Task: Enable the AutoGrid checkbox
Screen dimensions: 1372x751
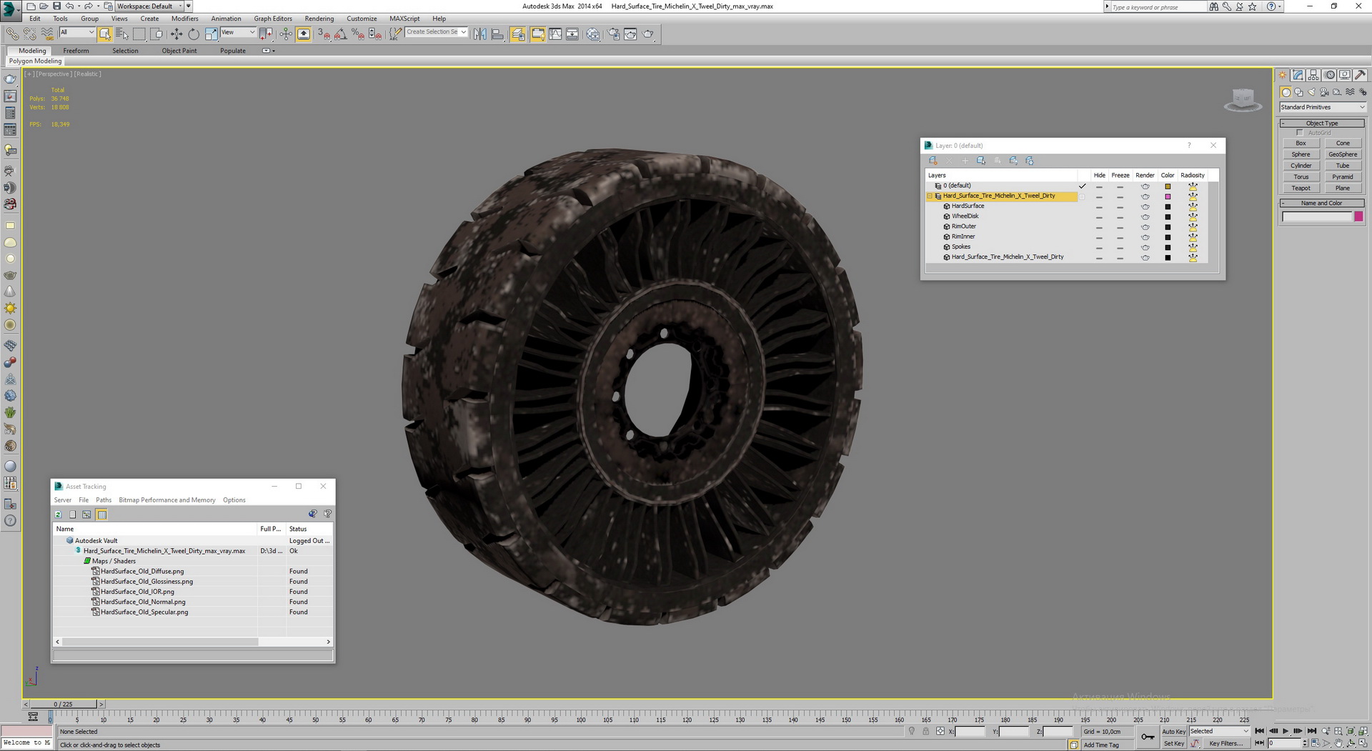Action: [1300, 133]
